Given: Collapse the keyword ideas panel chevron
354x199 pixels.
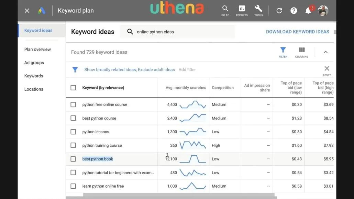Looking at the screenshot, I should [325, 52].
